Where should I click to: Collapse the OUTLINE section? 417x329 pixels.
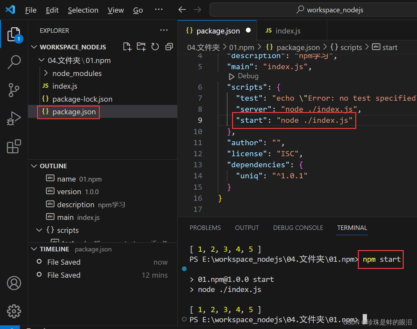pos(34,166)
